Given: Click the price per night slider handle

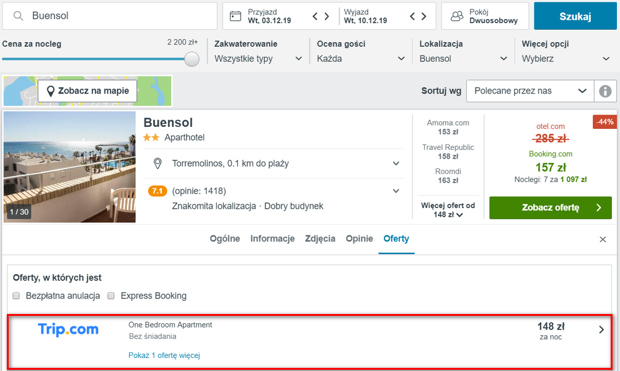Looking at the screenshot, I should tap(192, 59).
